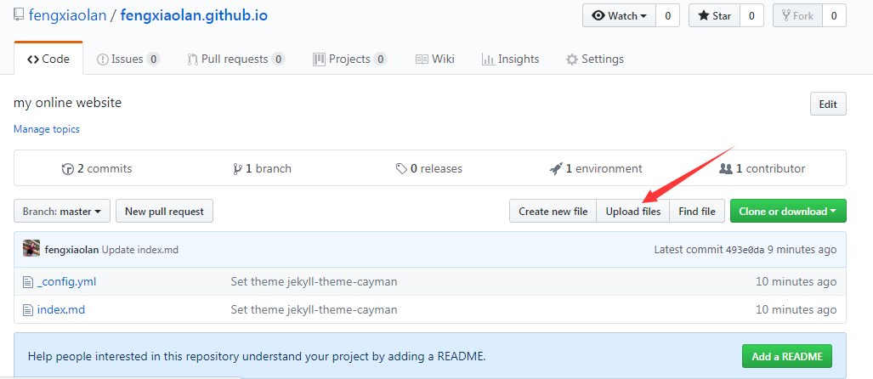Click the Fork button
This screenshot has height=379, width=873.
coord(797,15)
